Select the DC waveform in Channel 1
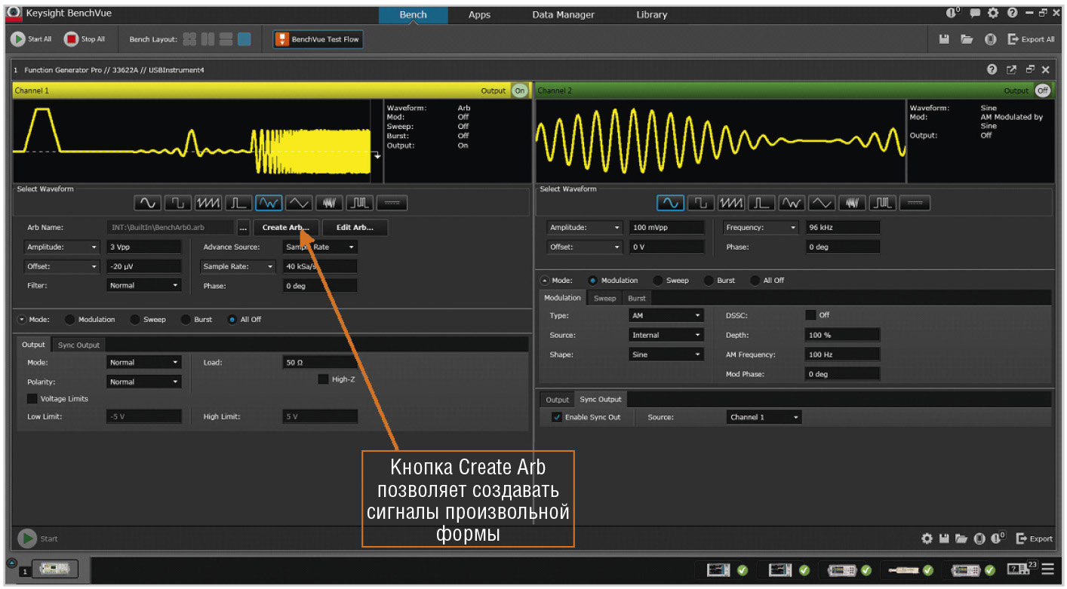This screenshot has height=589, width=1067. pyautogui.click(x=392, y=203)
